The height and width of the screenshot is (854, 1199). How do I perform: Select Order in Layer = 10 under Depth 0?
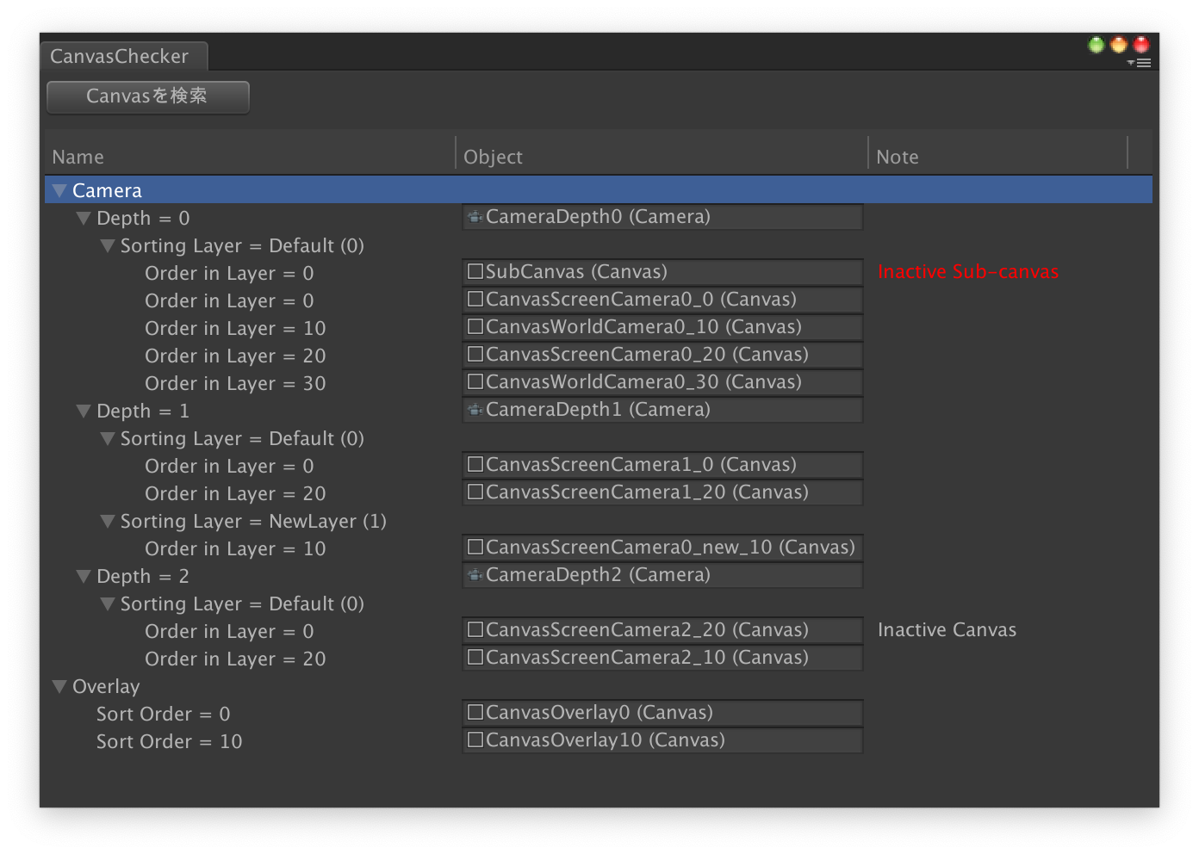click(235, 328)
